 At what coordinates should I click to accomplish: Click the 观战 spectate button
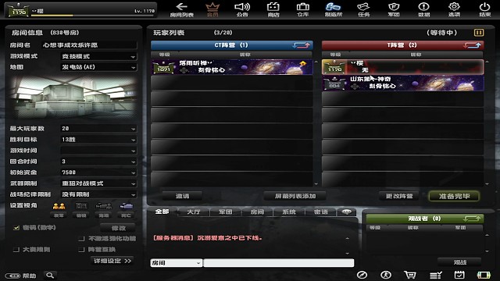click(x=459, y=262)
